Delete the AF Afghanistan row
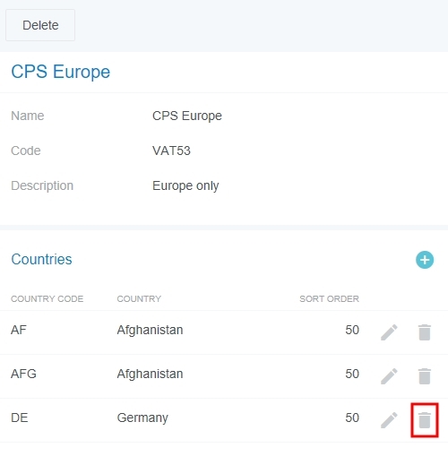The height and width of the screenshot is (465, 448). tap(425, 332)
